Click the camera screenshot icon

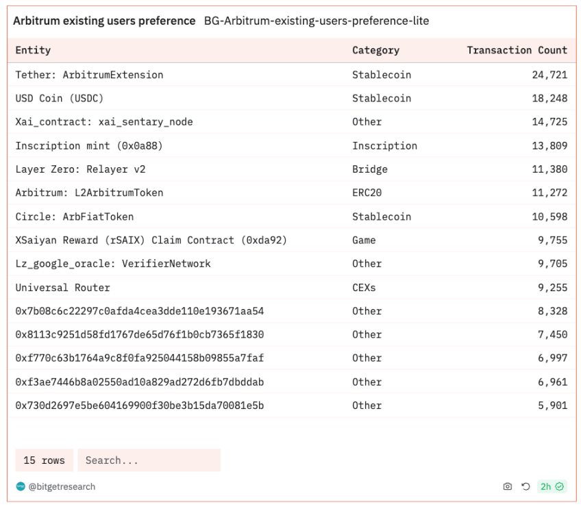click(507, 486)
